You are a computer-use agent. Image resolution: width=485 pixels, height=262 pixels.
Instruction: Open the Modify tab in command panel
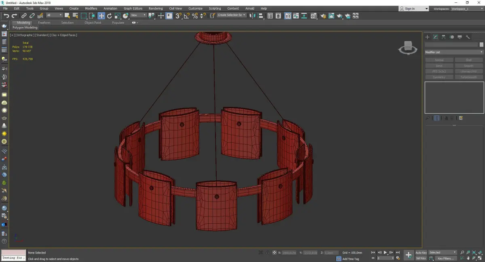tap(436, 37)
